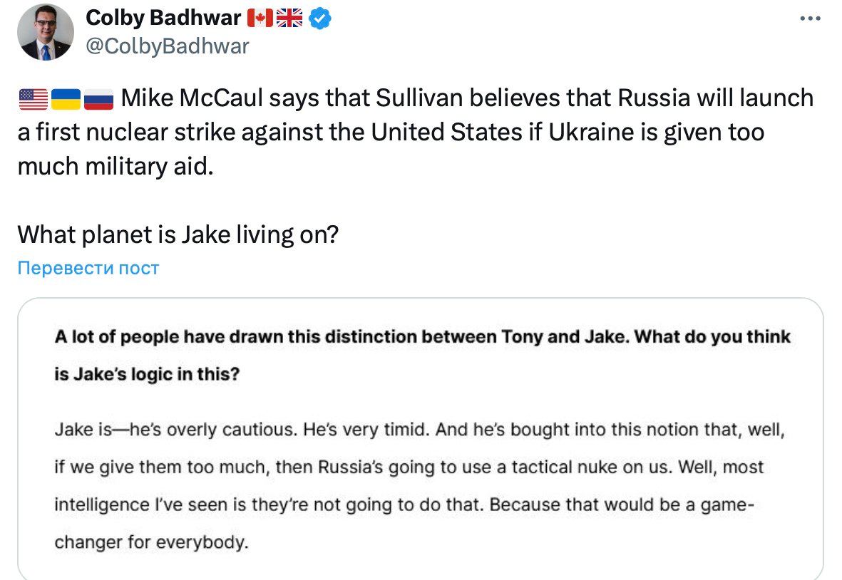The height and width of the screenshot is (580, 842).
Task: Click the Canadian flag beside the name
Action: pos(259,19)
